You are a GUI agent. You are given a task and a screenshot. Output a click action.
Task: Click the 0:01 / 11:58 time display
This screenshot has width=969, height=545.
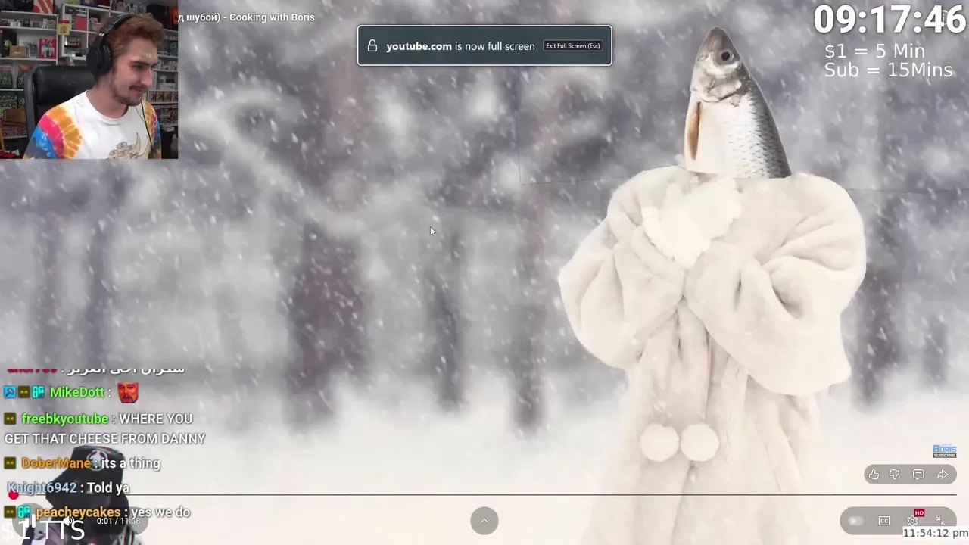[x=118, y=521]
